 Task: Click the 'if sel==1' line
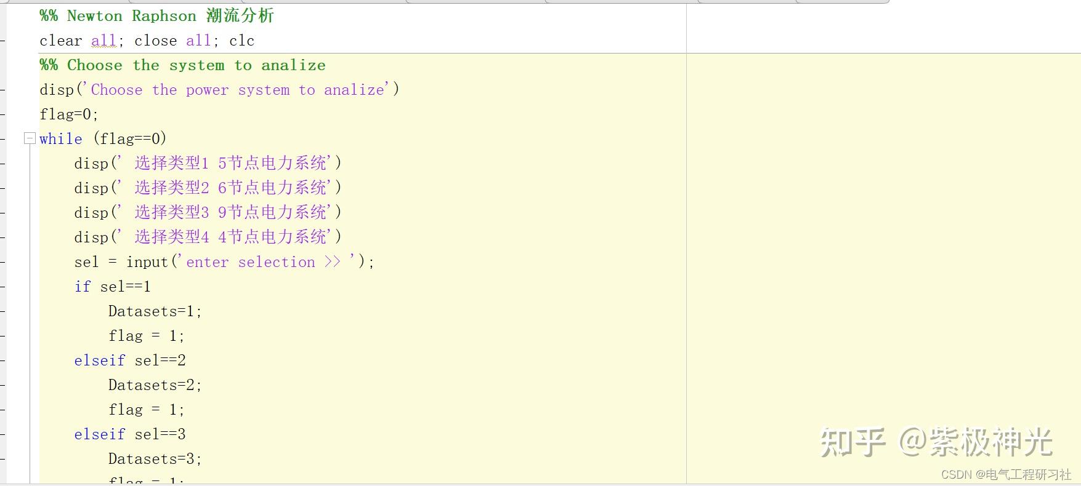(112, 287)
